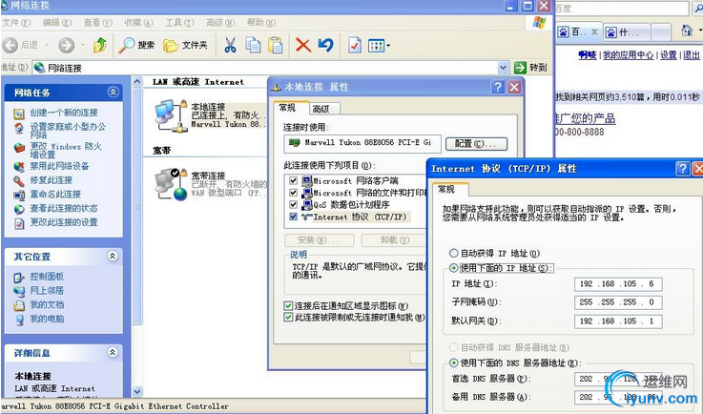Click the Forward arrow toolbar icon
The image size is (703, 414).
point(67,45)
